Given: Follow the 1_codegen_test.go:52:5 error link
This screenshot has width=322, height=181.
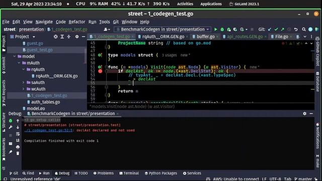Looking at the screenshot, I should pyautogui.click(x=48, y=130).
